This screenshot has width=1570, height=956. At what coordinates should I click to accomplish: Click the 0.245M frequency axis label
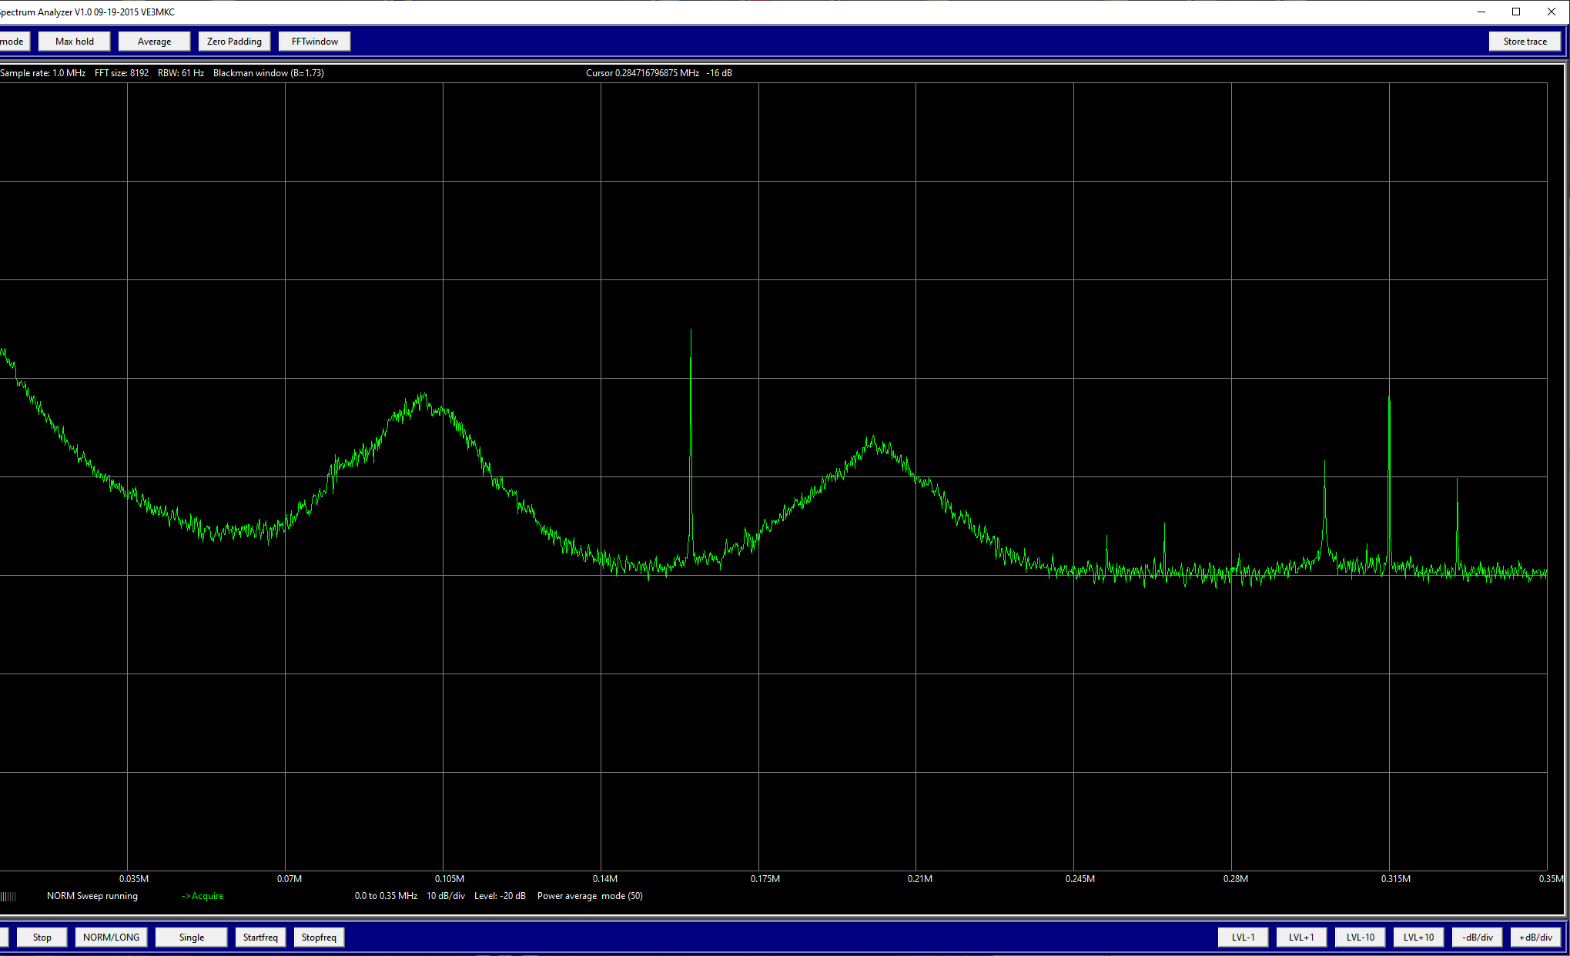1080,878
